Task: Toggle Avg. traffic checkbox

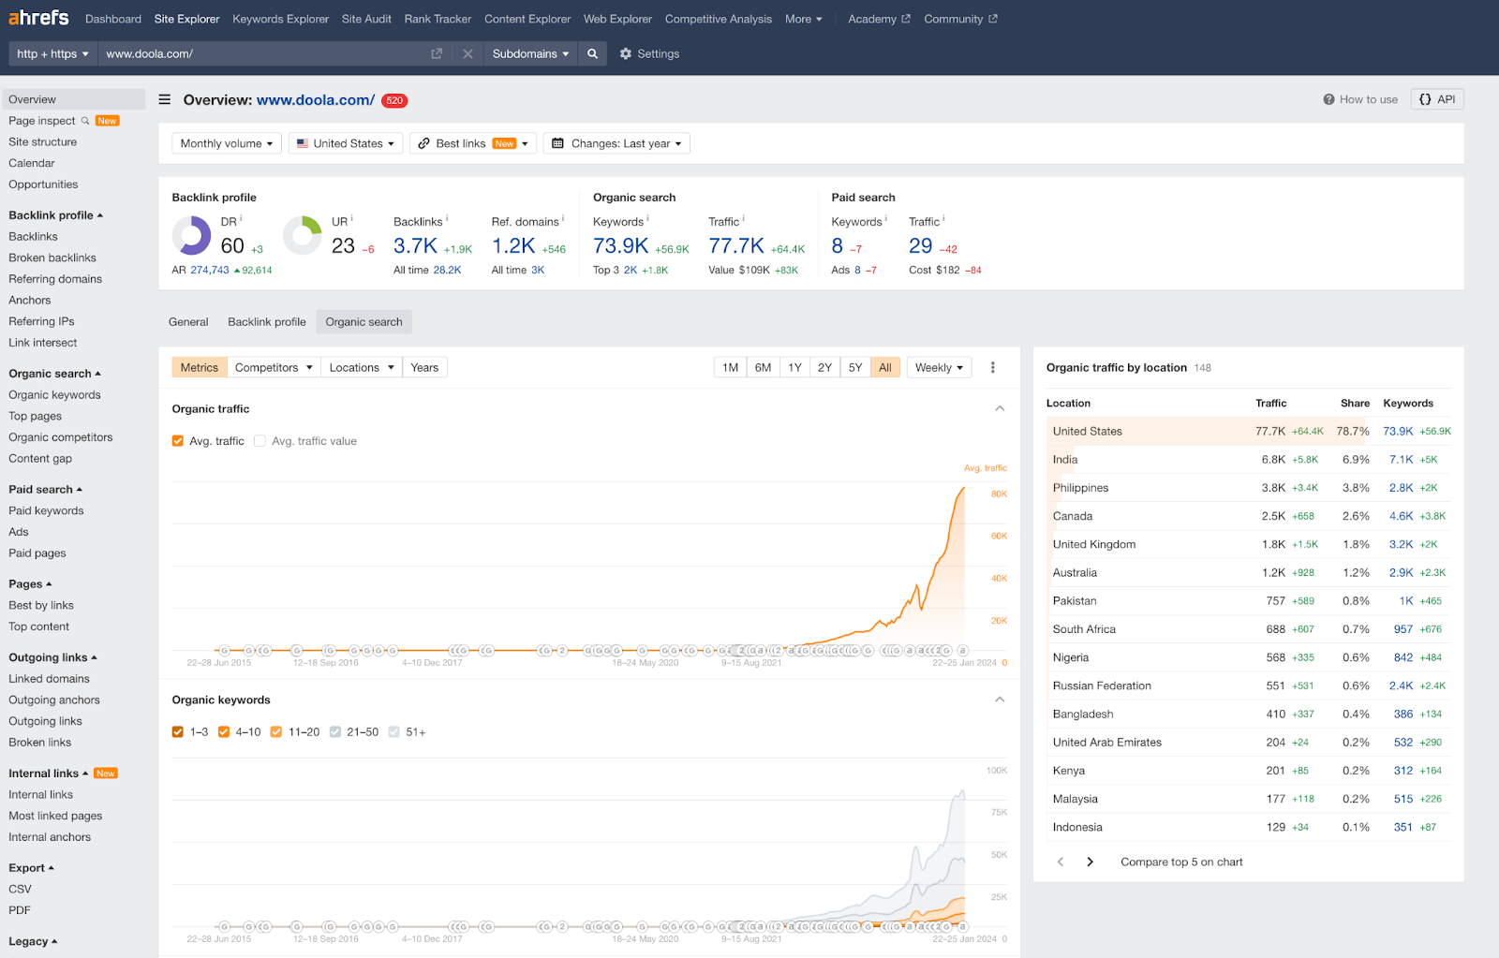Action: pos(178,441)
